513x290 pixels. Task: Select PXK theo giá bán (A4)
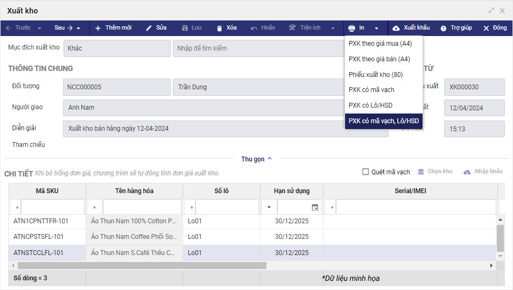coord(384,59)
